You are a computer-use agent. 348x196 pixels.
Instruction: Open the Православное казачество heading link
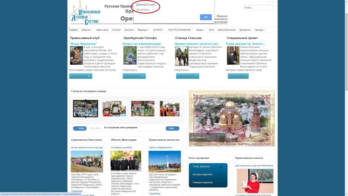click(x=196, y=44)
